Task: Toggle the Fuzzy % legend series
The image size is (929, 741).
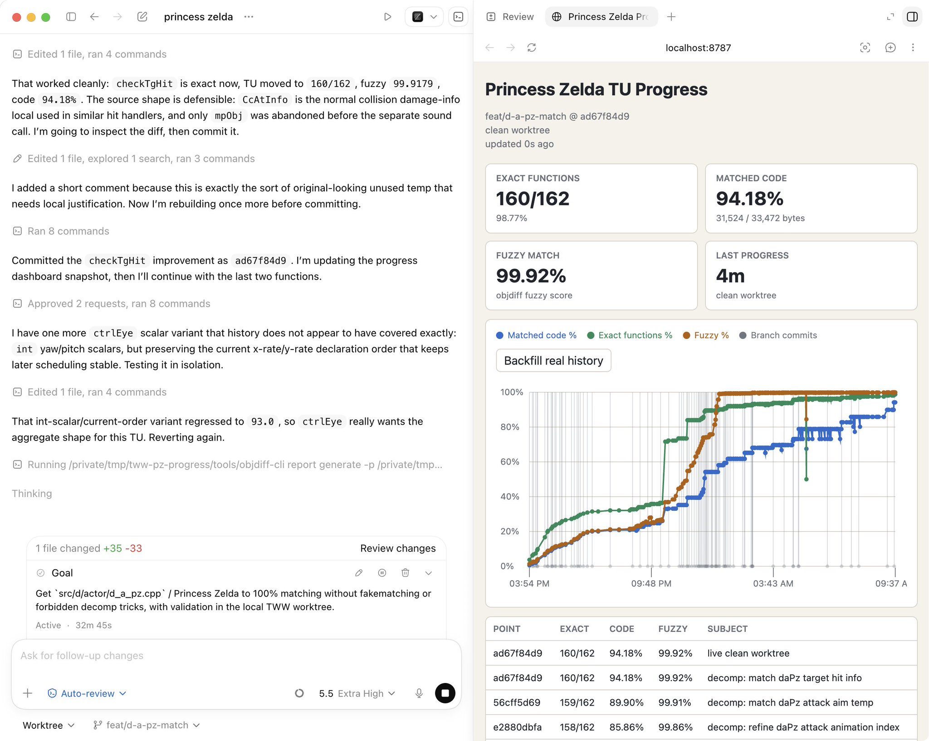Action: pos(706,335)
